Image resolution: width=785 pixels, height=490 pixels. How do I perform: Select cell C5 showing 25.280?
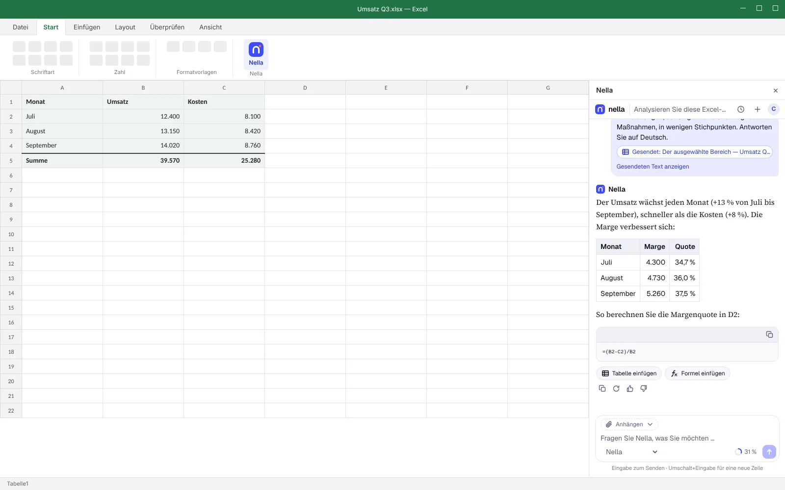coord(224,161)
